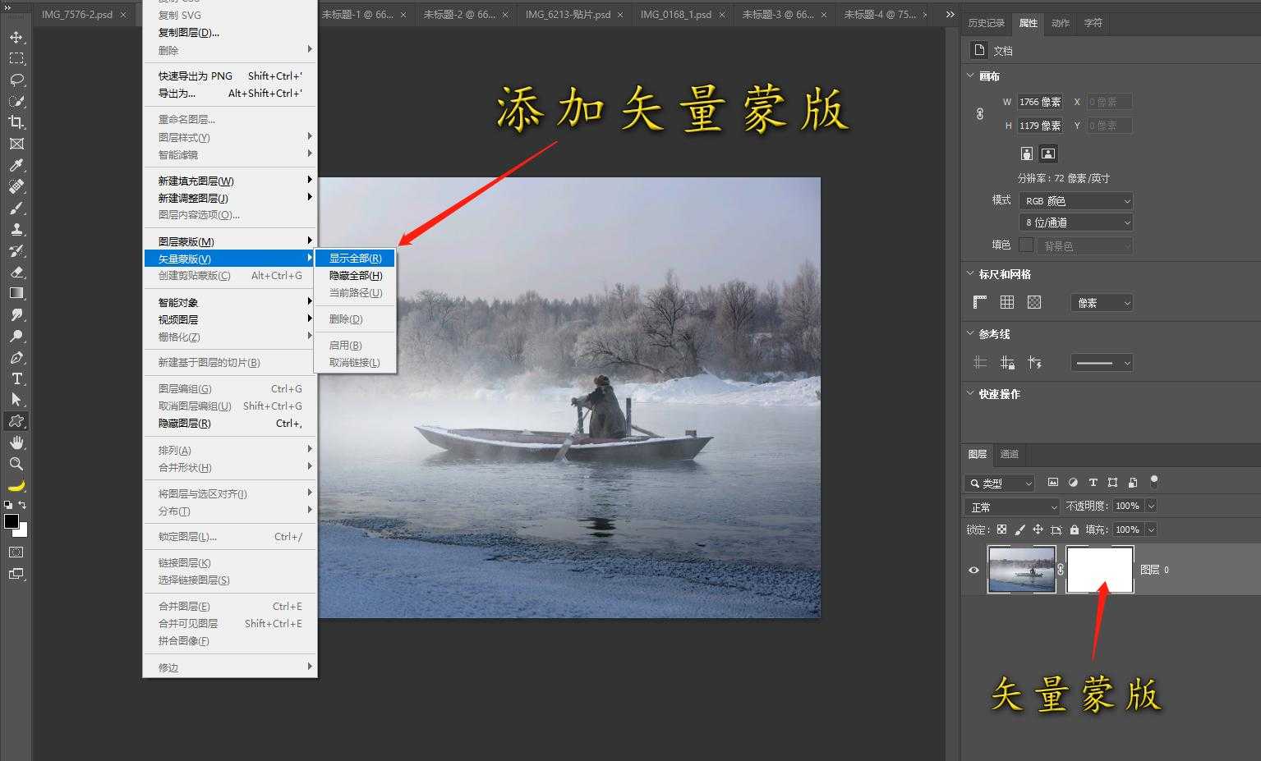1261x761 pixels.
Task: Lock layer position
Action: pyautogui.click(x=1038, y=529)
